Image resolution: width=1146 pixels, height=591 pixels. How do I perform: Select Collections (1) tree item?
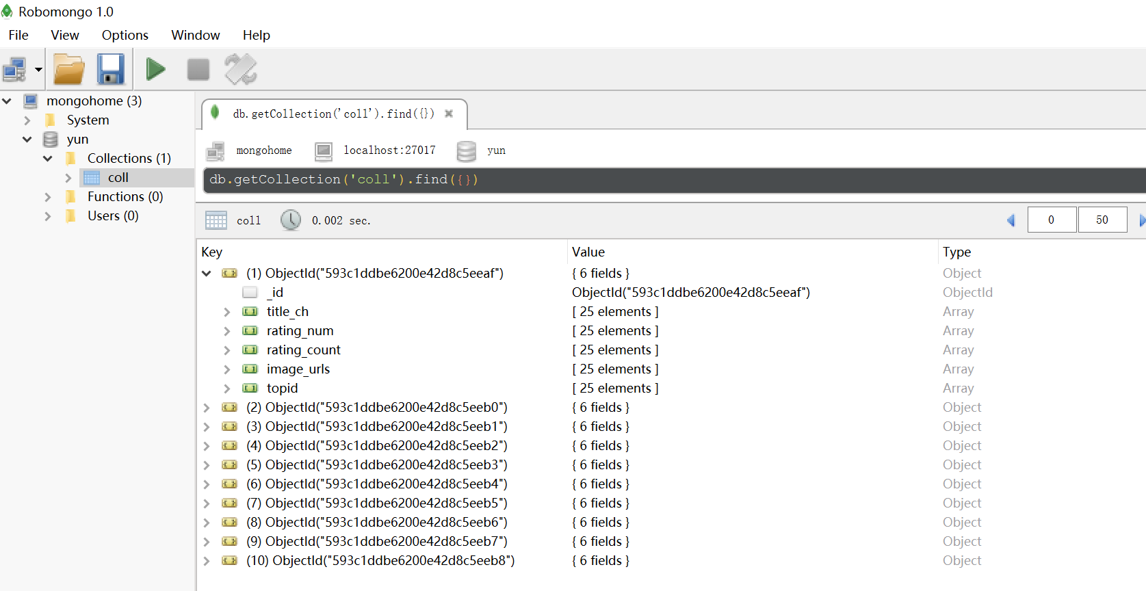click(129, 158)
